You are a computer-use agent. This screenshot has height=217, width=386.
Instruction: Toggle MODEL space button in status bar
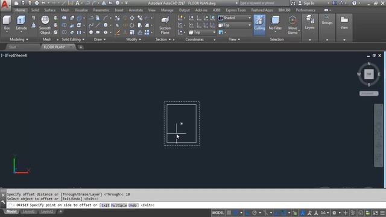[218, 213]
